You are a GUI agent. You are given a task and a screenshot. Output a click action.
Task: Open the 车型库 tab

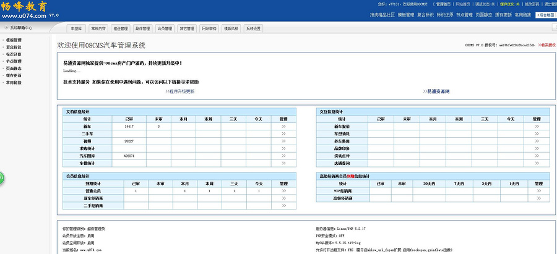click(76, 28)
